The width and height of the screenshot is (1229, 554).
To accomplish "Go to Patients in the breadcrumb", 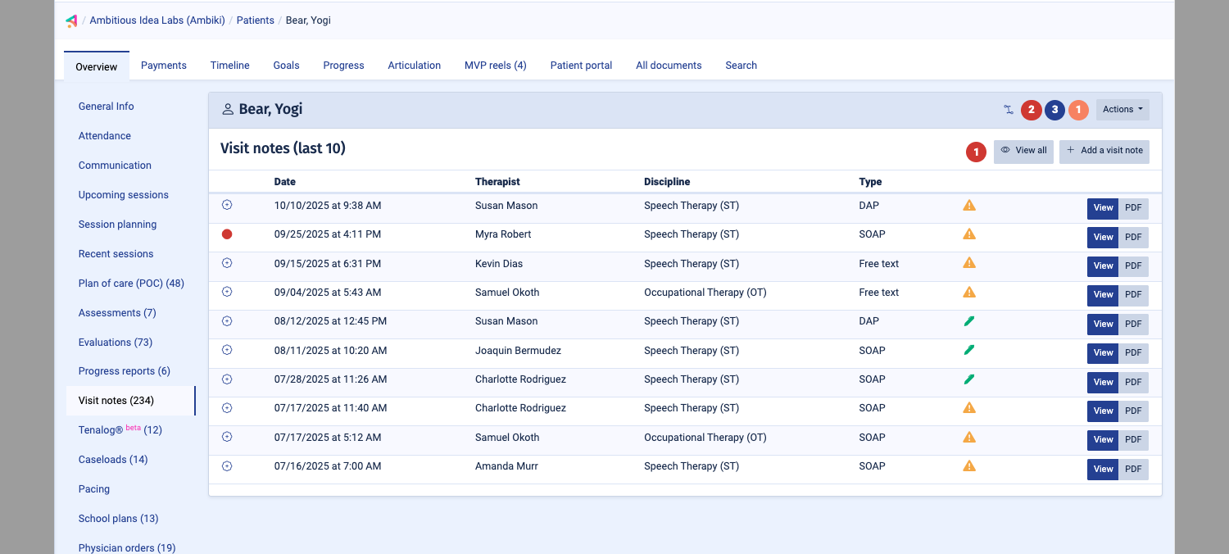I will pos(255,20).
